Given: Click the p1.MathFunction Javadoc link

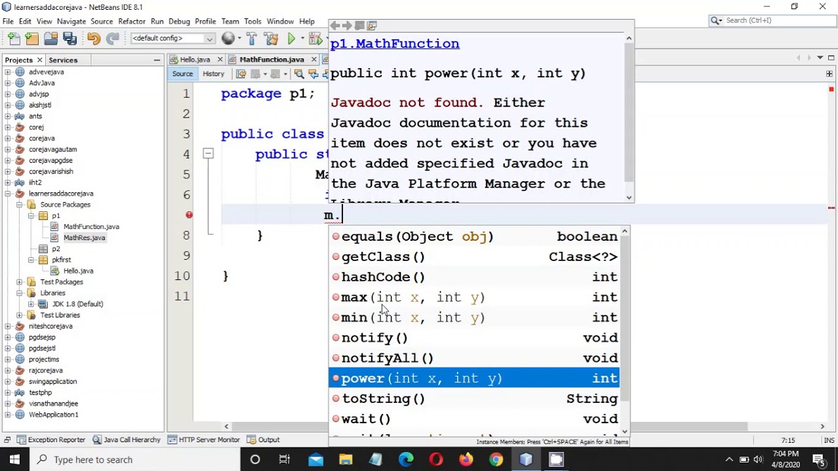Looking at the screenshot, I should 395,44.
